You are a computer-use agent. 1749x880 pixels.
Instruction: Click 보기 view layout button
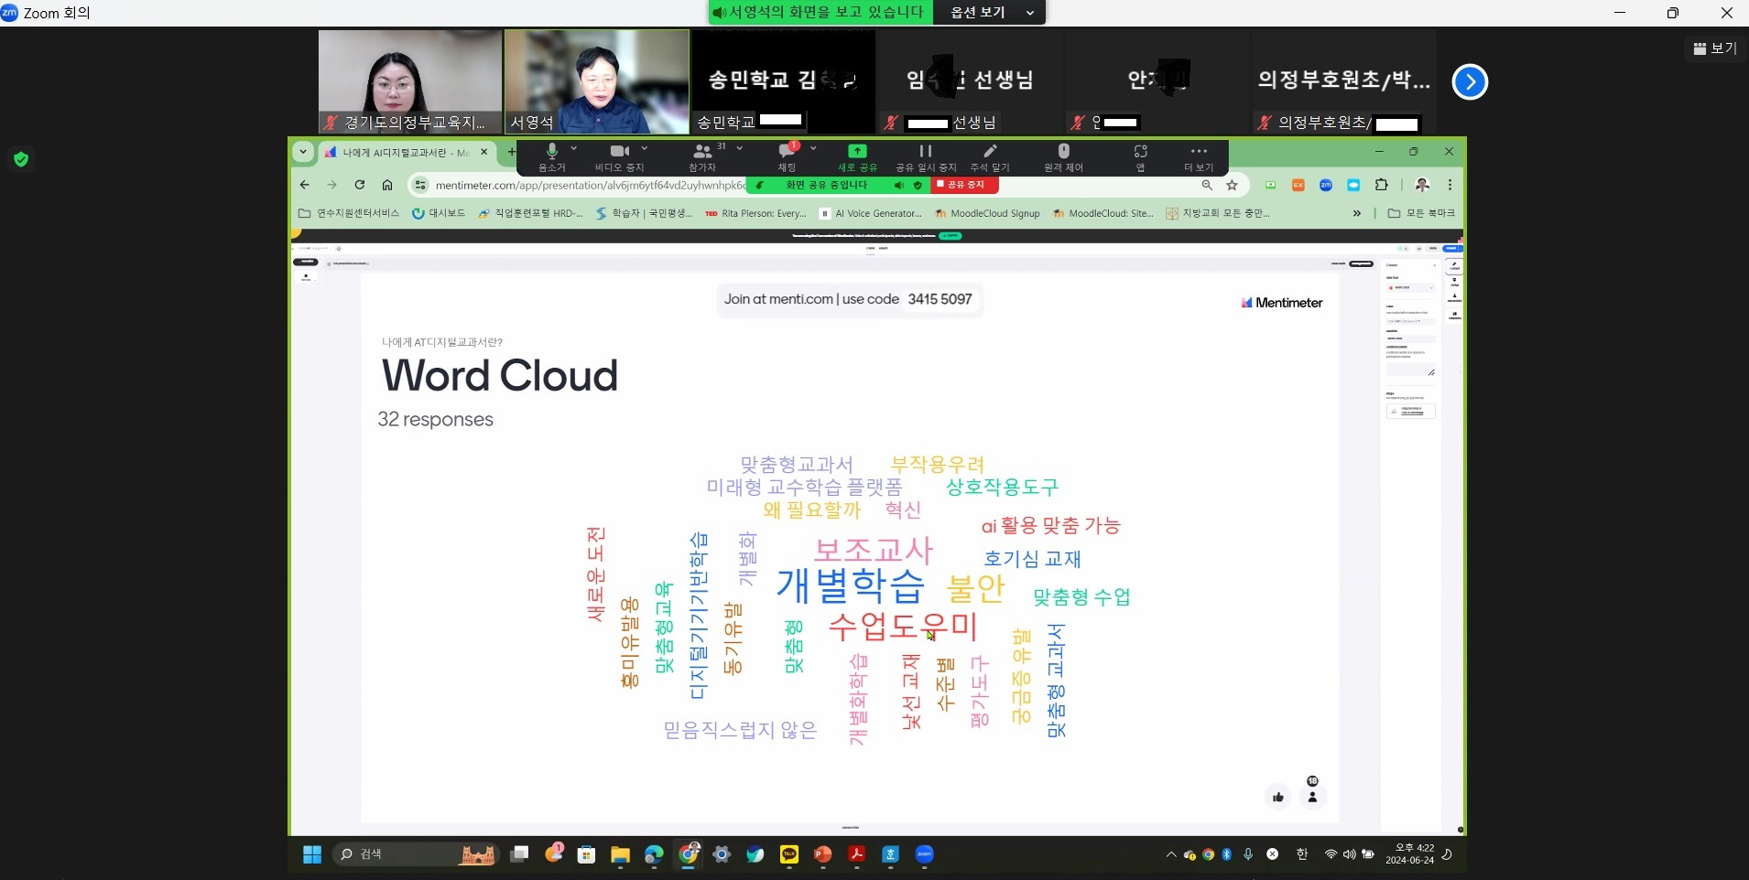coord(1715,48)
